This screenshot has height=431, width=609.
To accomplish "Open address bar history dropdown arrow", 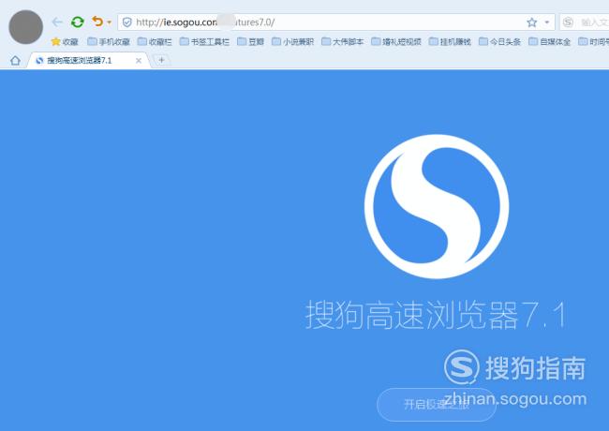I will click(x=547, y=22).
